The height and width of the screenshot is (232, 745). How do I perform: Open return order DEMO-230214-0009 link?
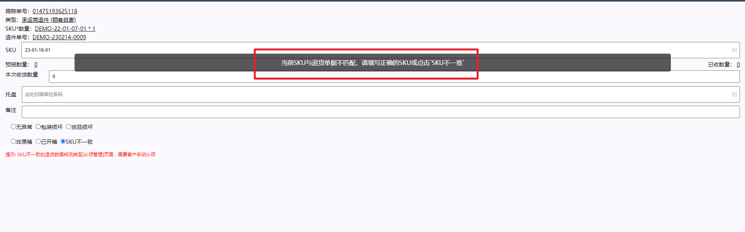pos(59,37)
